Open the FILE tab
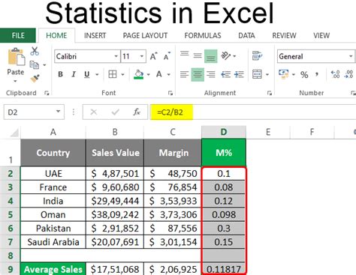Image resolution: width=356 pixels, height=275 pixels. coord(18,35)
